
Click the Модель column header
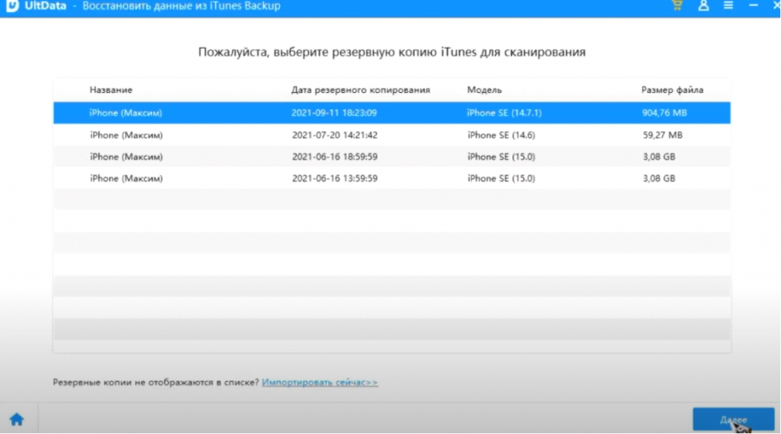pyautogui.click(x=484, y=90)
